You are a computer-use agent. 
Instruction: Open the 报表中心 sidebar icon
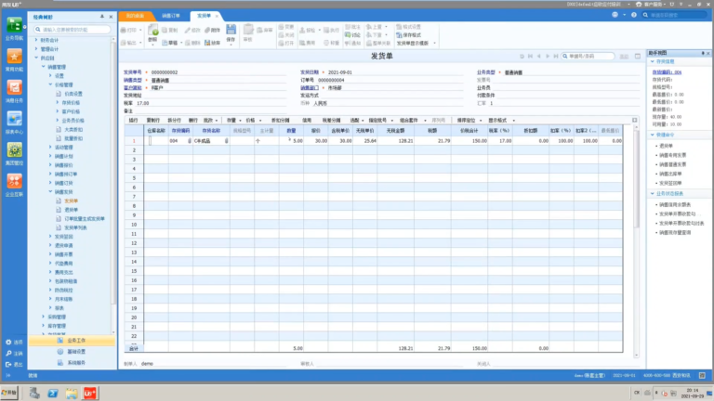click(14, 120)
